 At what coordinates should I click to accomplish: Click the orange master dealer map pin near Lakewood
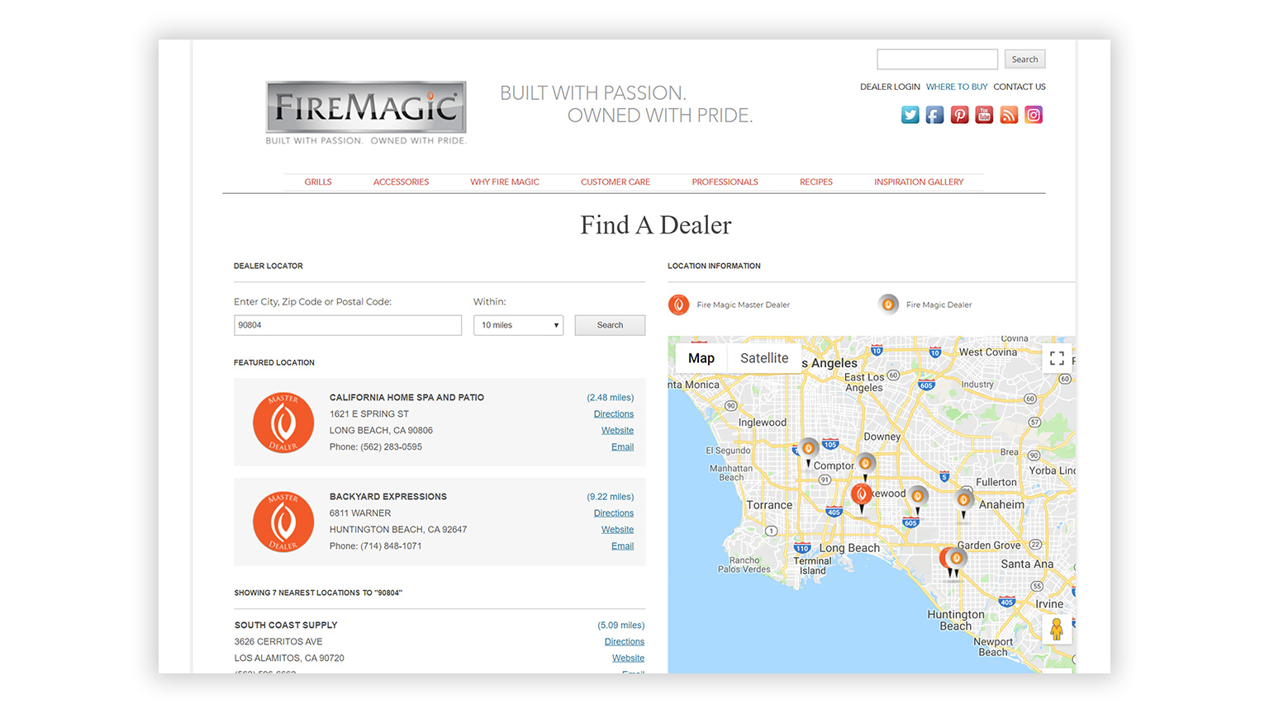tap(862, 496)
